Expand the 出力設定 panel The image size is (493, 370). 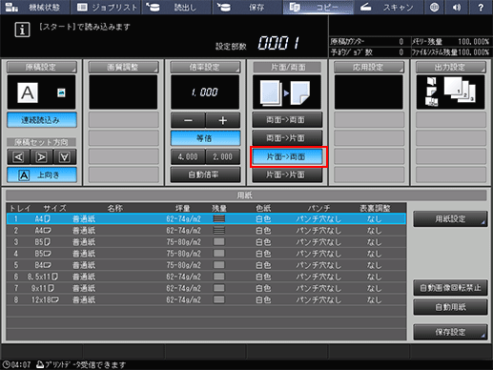click(x=451, y=67)
